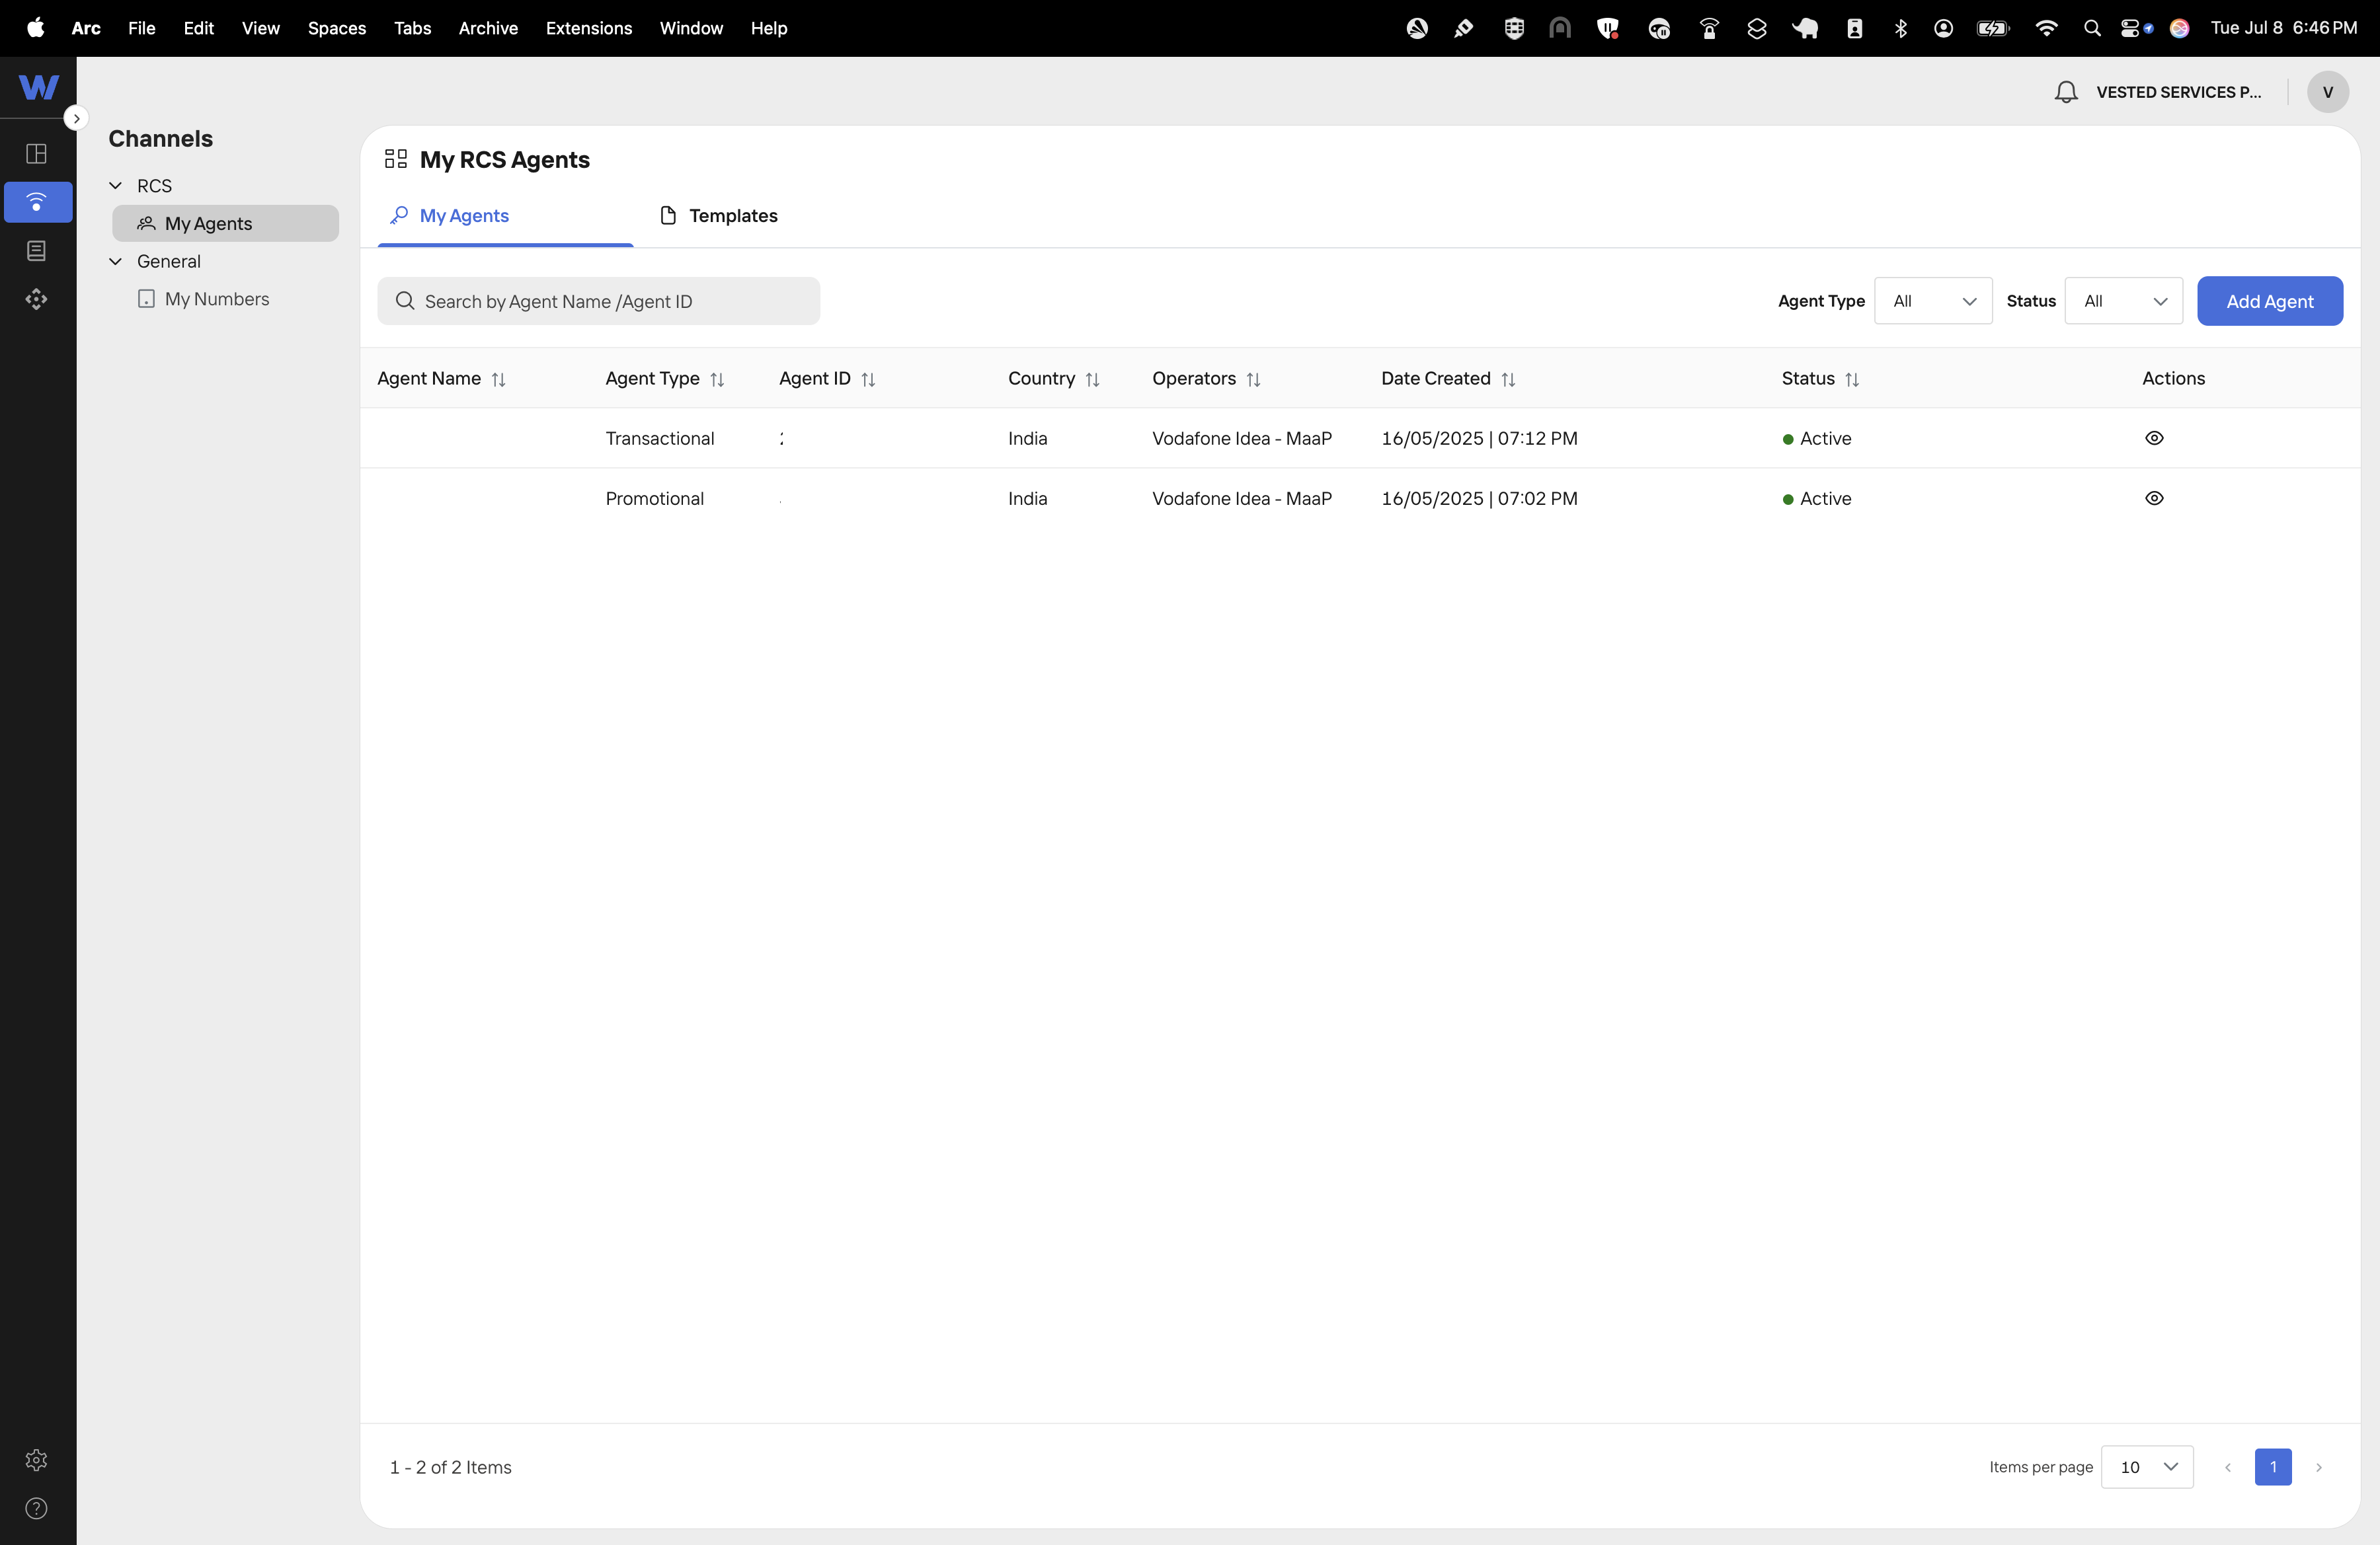Open the Channels wifi icon in sidebar
2380x1545 pixels.
point(37,202)
